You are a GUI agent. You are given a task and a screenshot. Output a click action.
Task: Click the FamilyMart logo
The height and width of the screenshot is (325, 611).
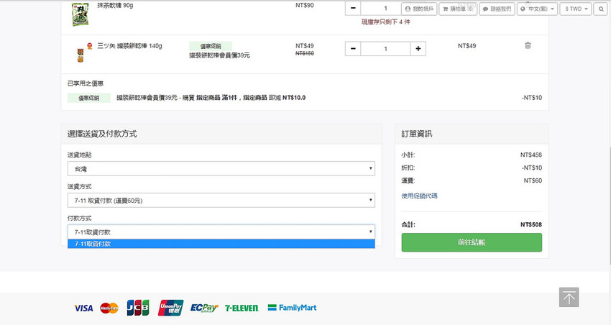(x=293, y=308)
